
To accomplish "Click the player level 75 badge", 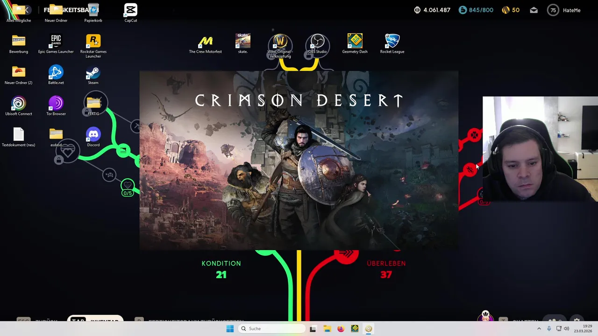I will click(553, 10).
